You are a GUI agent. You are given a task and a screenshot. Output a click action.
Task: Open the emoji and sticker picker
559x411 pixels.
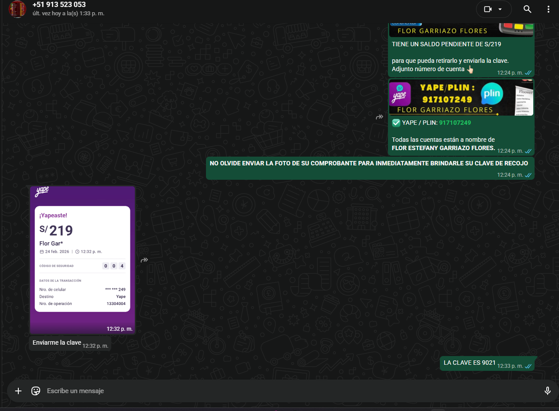click(36, 391)
